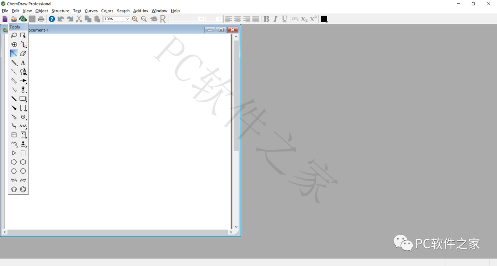497x266 pixels.
Task: Select the TLC Plate tool
Action: tap(23, 135)
